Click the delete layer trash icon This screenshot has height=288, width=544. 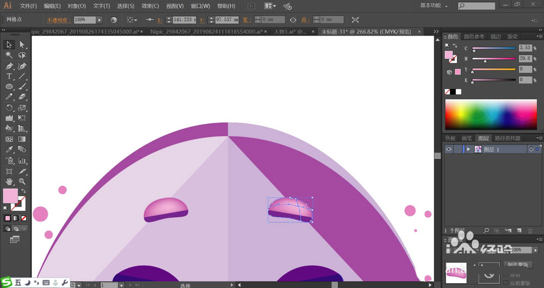coord(530,231)
